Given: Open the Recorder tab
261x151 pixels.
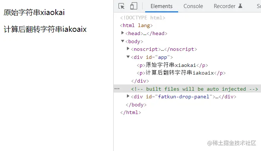Looking at the screenshot, I should pos(224,6).
